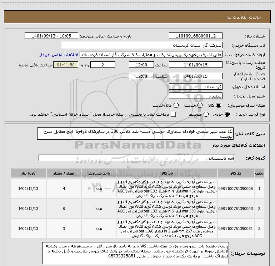Image resolution: width=275 pixels, height=266 pixels.
Task: Click the واحد شمارش column header
Action: (99, 174)
